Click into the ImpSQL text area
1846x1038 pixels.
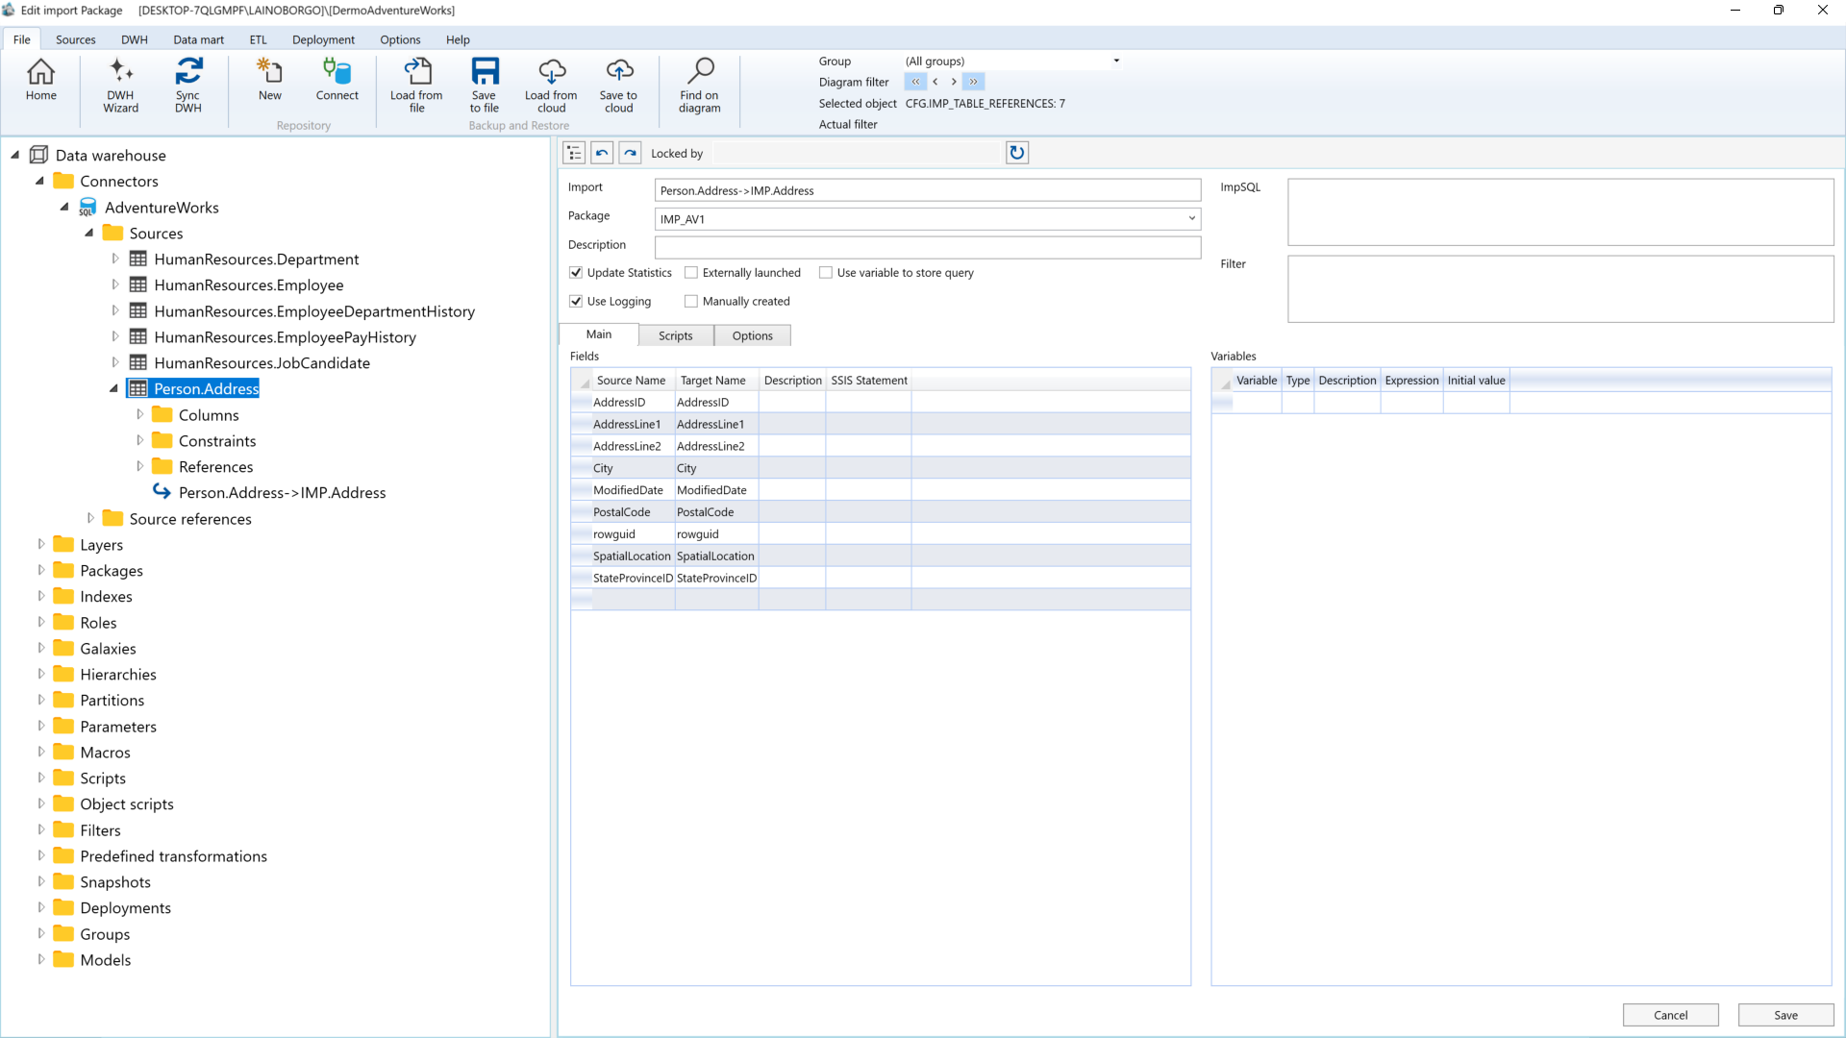click(1559, 211)
